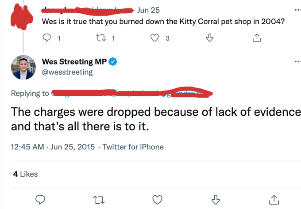
Task: Like Wes Streeting's charges dropped tweet
Action: point(157,199)
